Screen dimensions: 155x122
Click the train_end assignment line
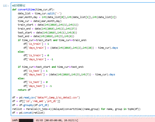[47, 29]
